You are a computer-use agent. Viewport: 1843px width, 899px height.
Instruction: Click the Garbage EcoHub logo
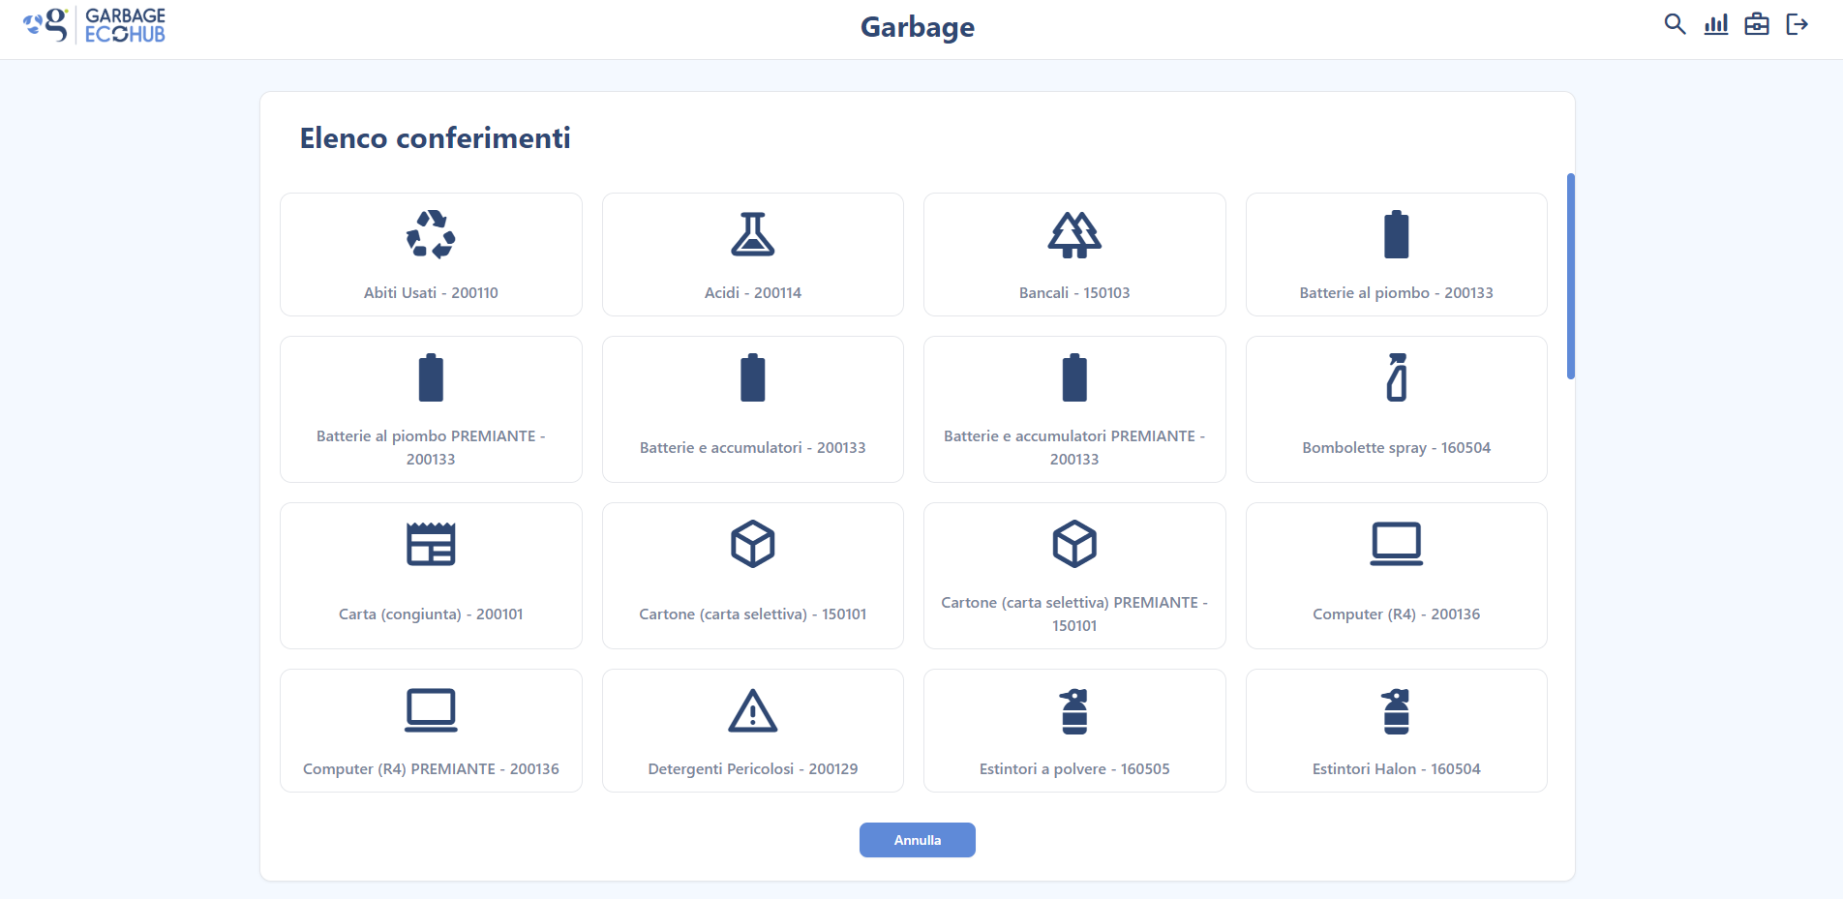tap(95, 26)
